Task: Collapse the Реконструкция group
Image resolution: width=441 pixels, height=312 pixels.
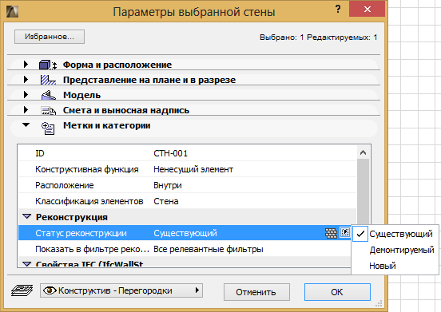Action: tap(27, 216)
